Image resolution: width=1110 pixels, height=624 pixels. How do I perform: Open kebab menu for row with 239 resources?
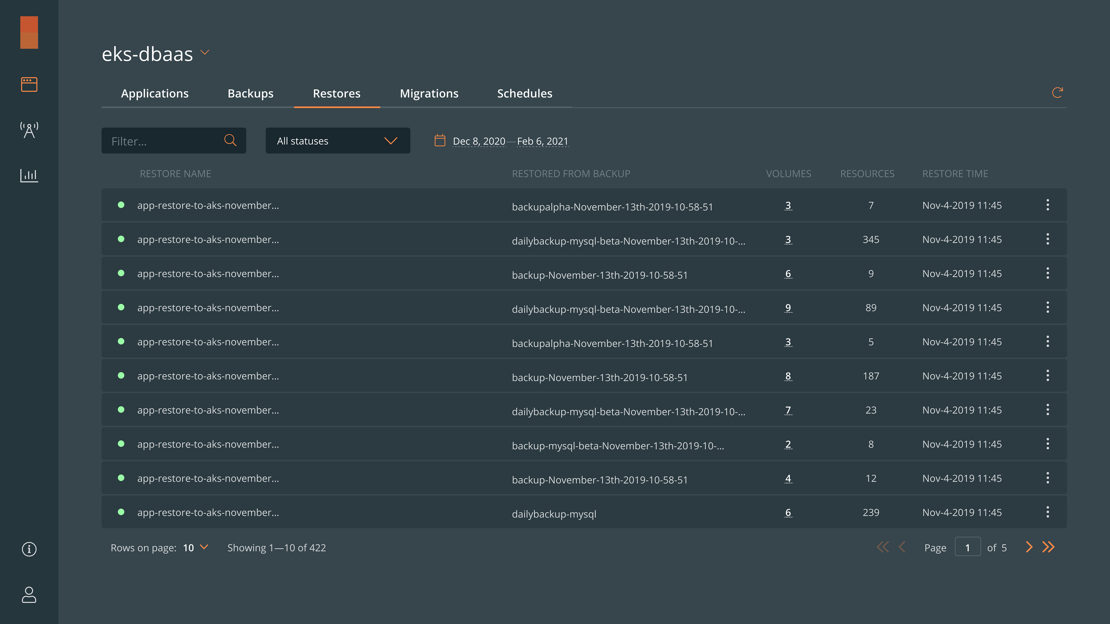click(x=1048, y=512)
